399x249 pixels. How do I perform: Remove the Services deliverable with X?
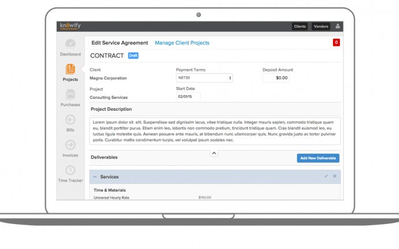click(335, 176)
